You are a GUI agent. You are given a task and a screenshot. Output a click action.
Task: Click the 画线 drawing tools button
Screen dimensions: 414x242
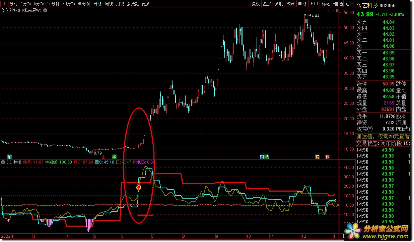302,4
